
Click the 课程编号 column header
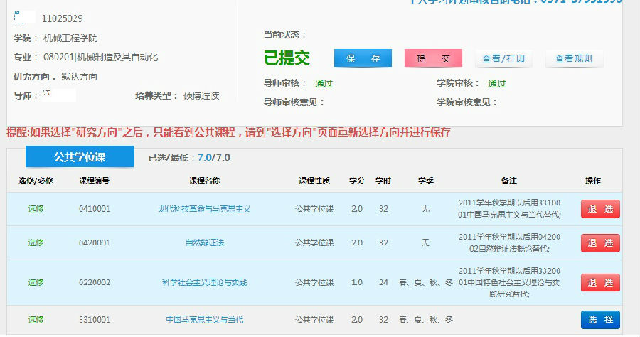coord(94,181)
